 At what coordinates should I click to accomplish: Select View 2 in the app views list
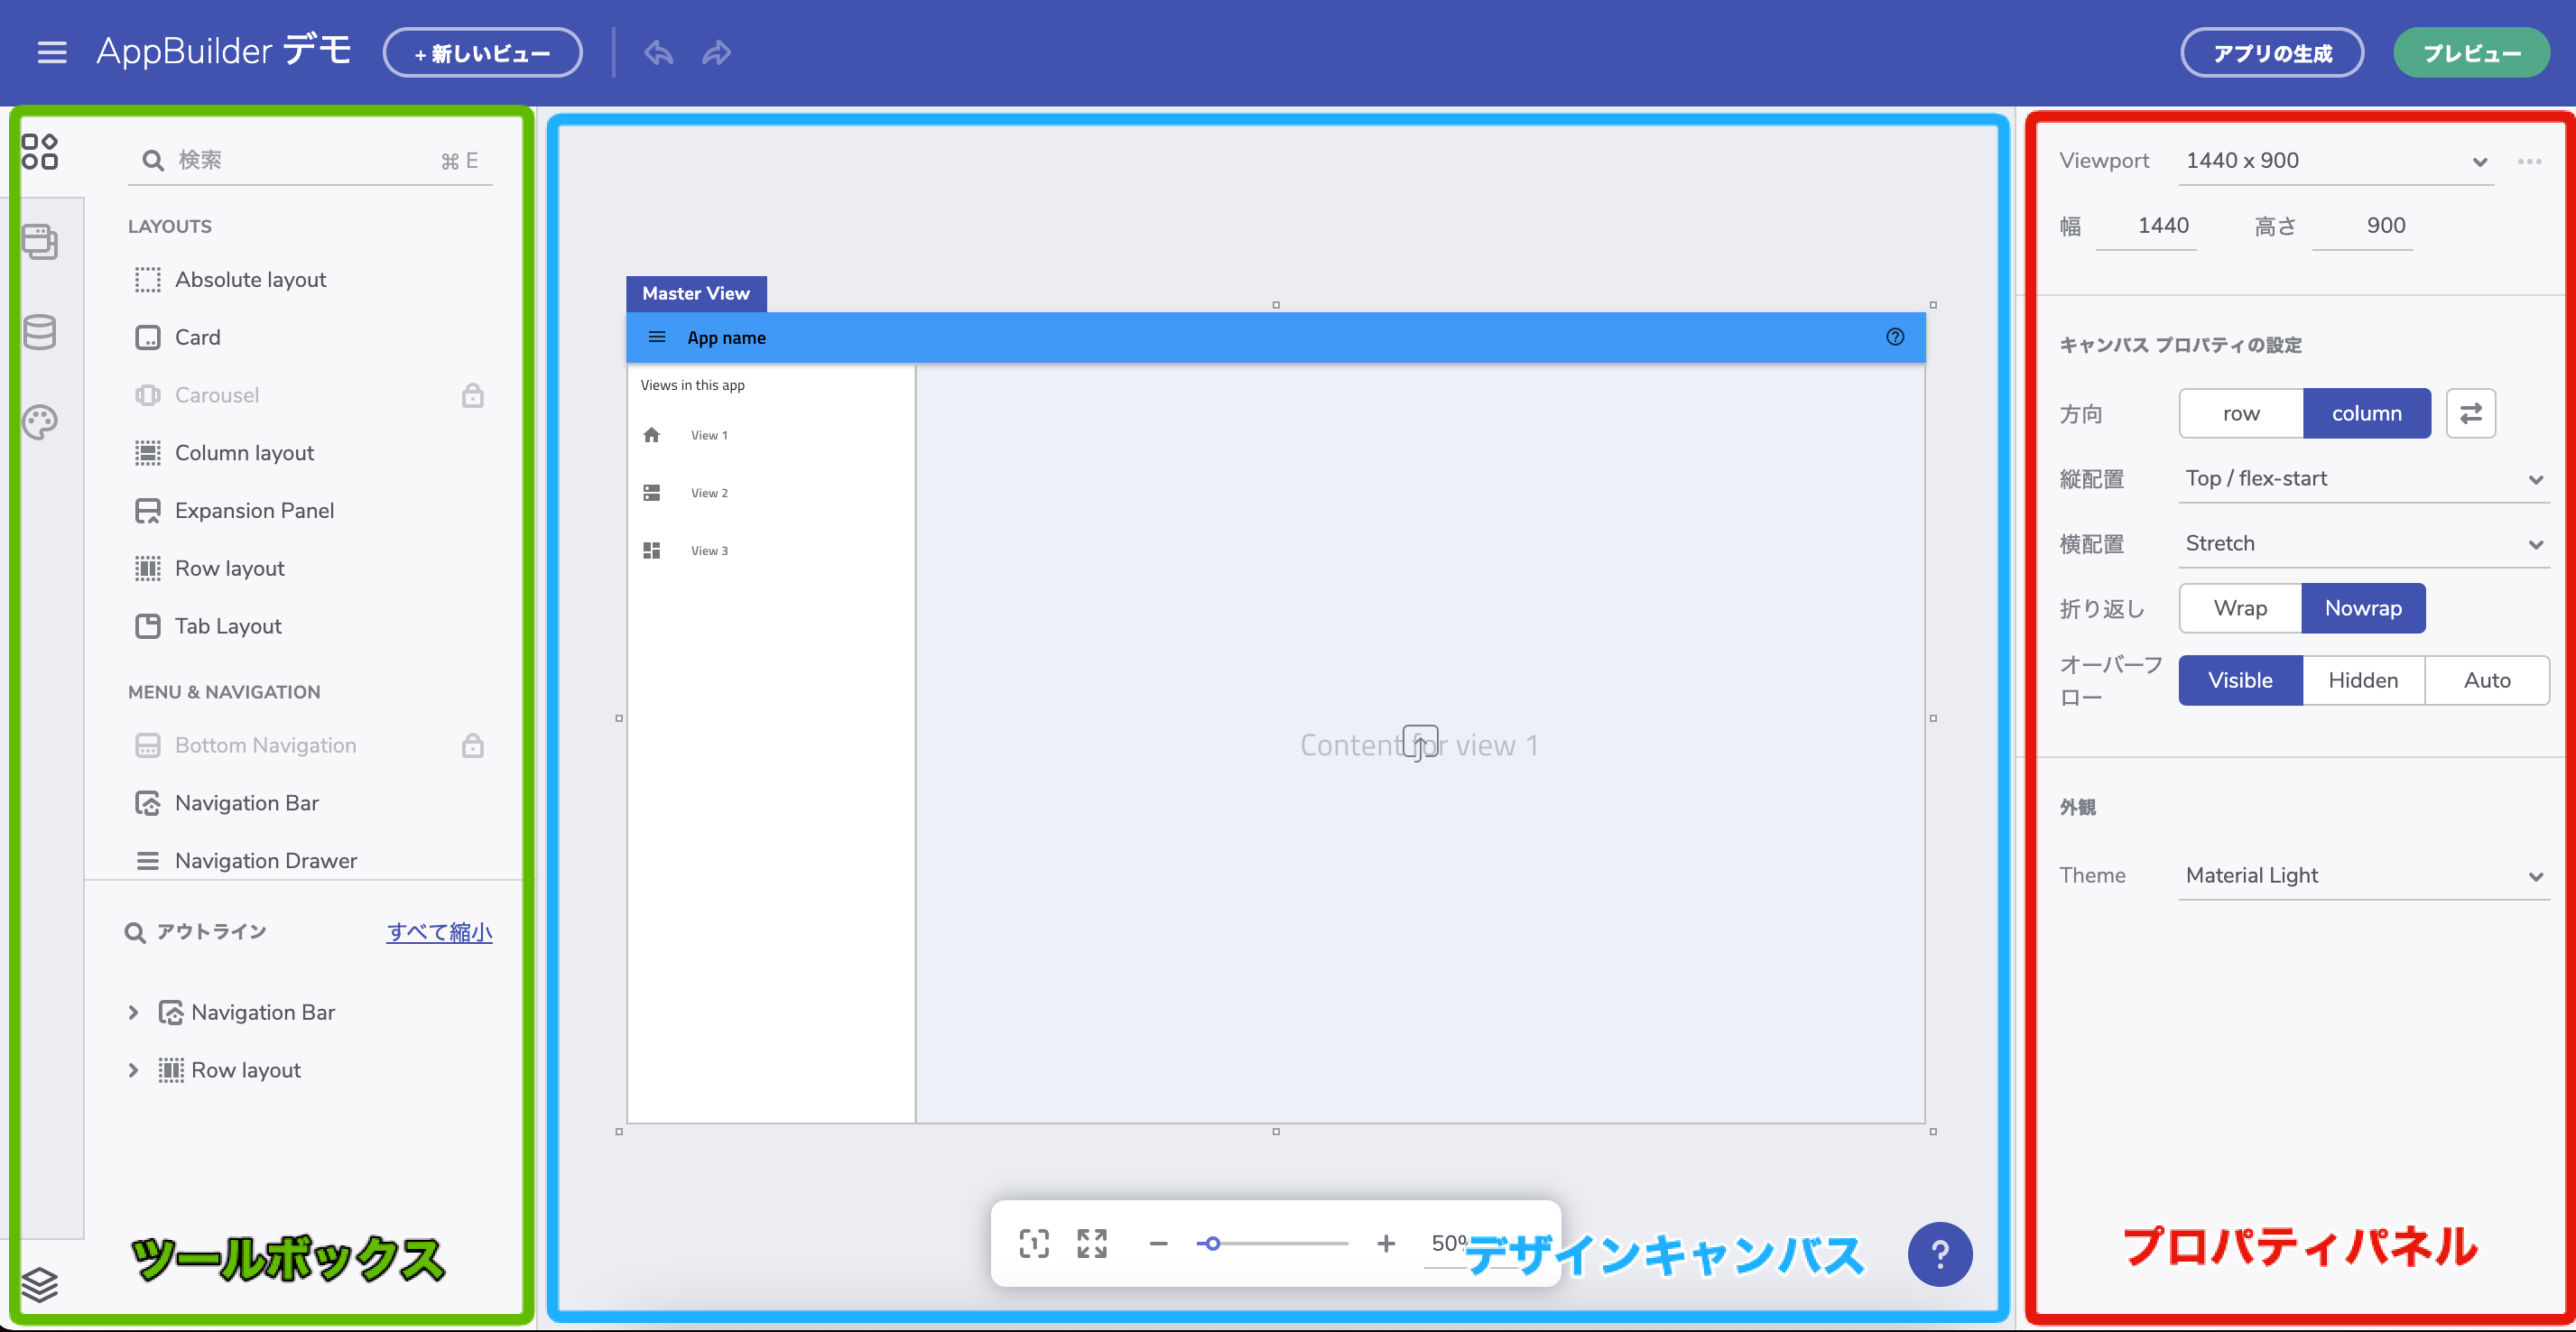709,492
